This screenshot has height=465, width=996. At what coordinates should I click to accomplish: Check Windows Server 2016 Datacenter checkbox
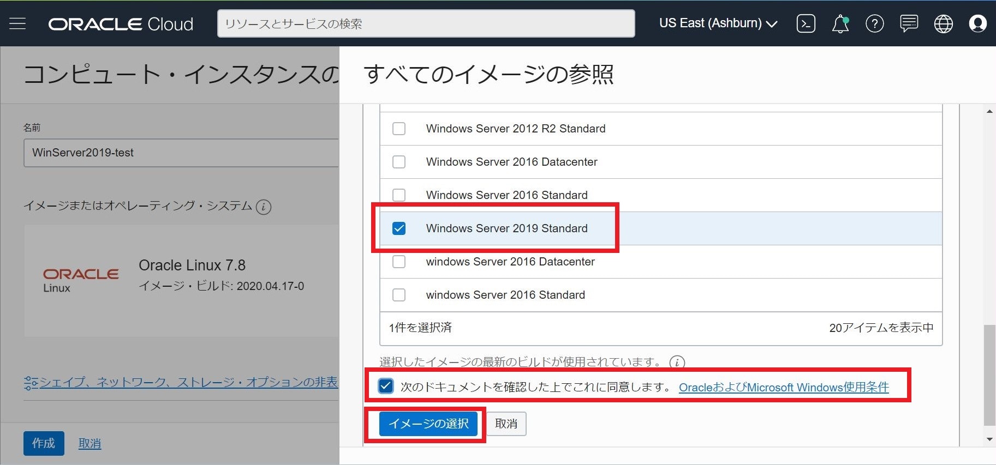(399, 162)
